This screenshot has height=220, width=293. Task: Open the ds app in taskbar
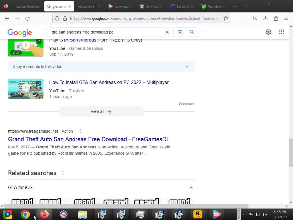click(x=217, y=214)
